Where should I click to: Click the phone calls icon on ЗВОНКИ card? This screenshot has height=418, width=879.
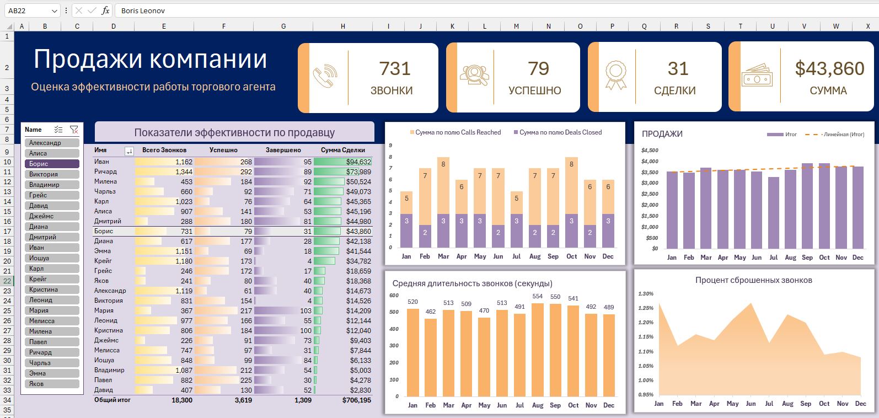click(325, 77)
